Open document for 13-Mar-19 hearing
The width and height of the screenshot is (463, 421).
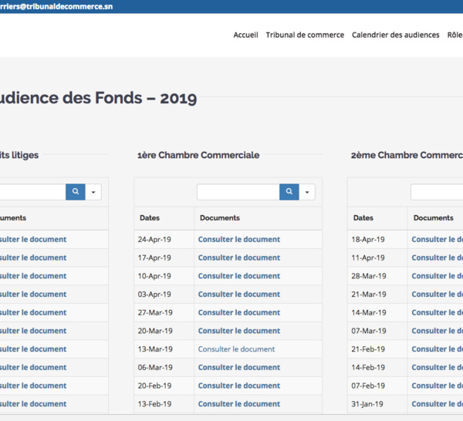pos(236,349)
